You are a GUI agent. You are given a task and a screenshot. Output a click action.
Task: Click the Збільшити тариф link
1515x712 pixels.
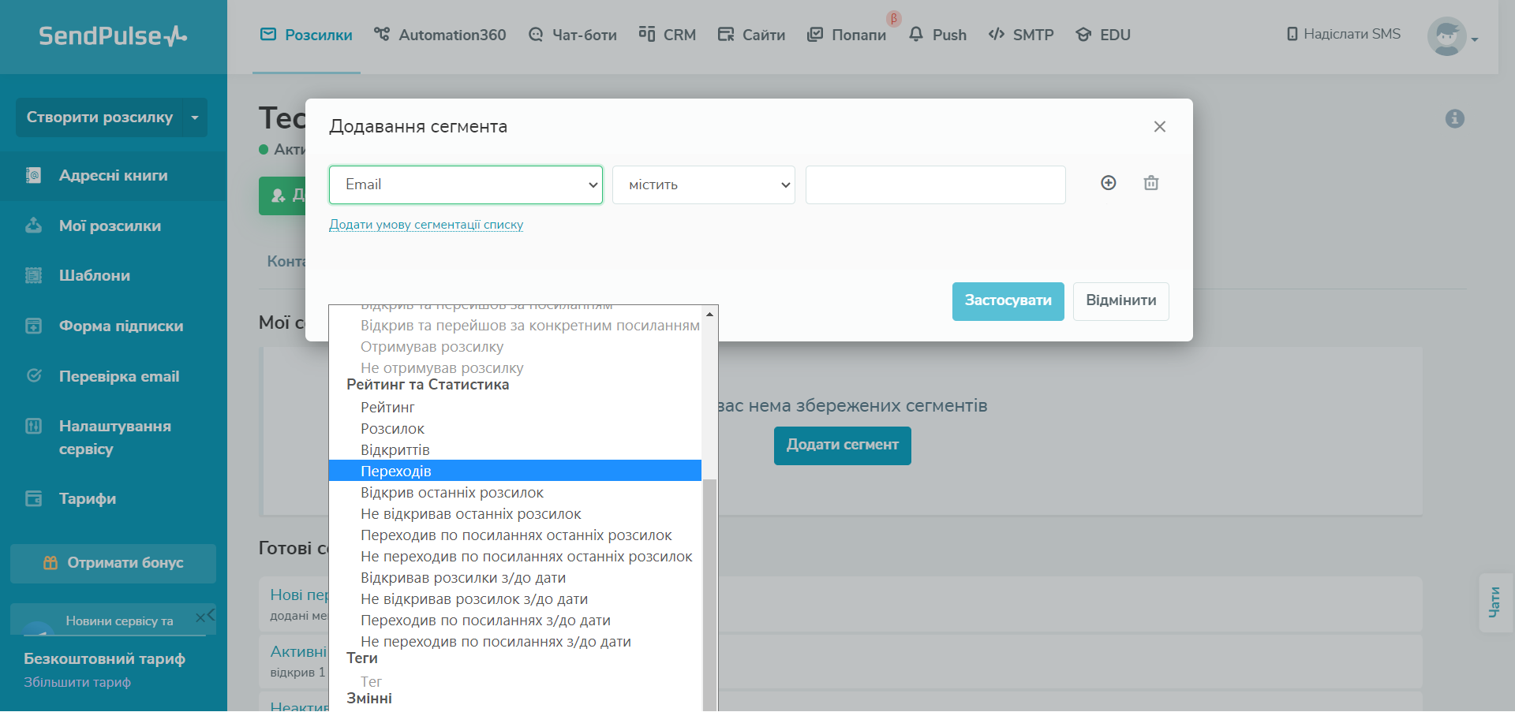[x=77, y=682]
